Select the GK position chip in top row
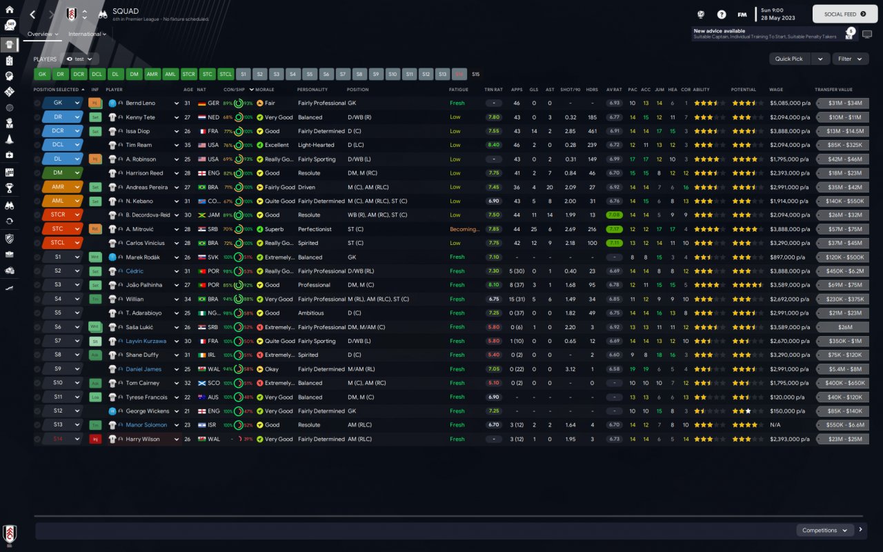This screenshot has width=883, height=552. [42, 74]
